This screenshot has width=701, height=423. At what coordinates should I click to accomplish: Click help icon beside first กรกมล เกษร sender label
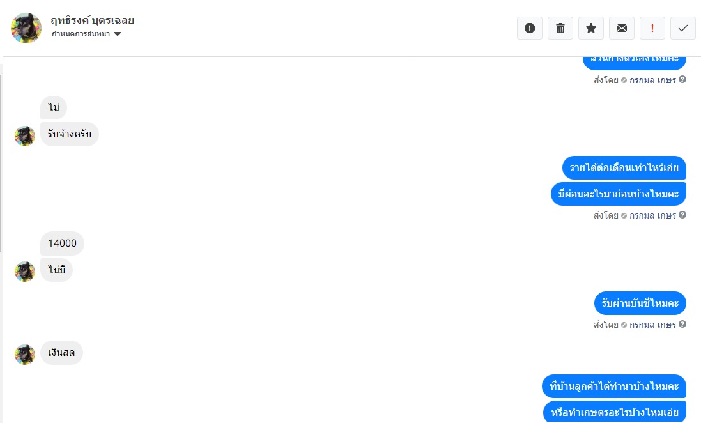[x=682, y=80]
